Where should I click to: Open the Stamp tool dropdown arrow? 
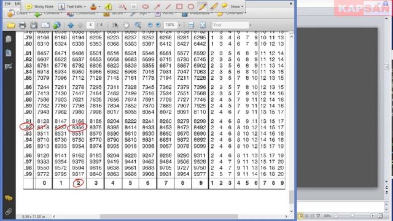point(99,7)
